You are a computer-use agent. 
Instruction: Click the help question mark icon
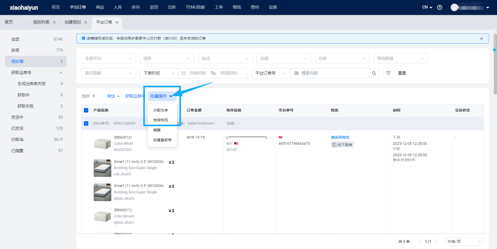(439, 7)
